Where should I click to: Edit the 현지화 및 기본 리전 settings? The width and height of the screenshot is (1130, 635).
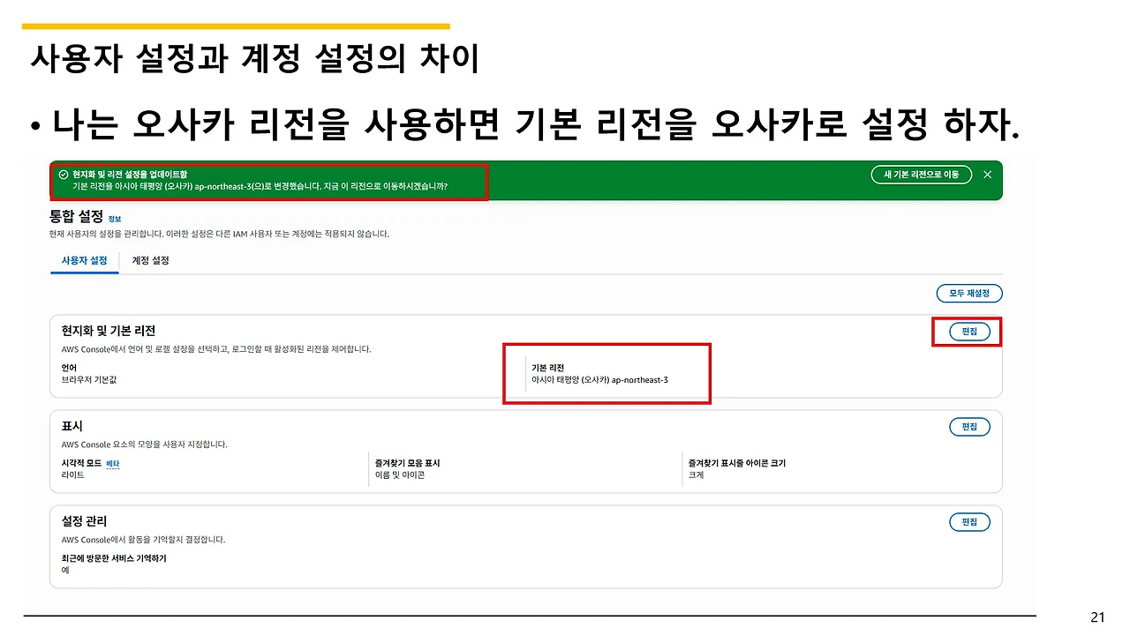tap(968, 332)
